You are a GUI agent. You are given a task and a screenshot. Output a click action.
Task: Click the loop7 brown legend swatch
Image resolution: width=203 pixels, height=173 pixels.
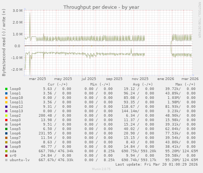[x=6, y=138]
